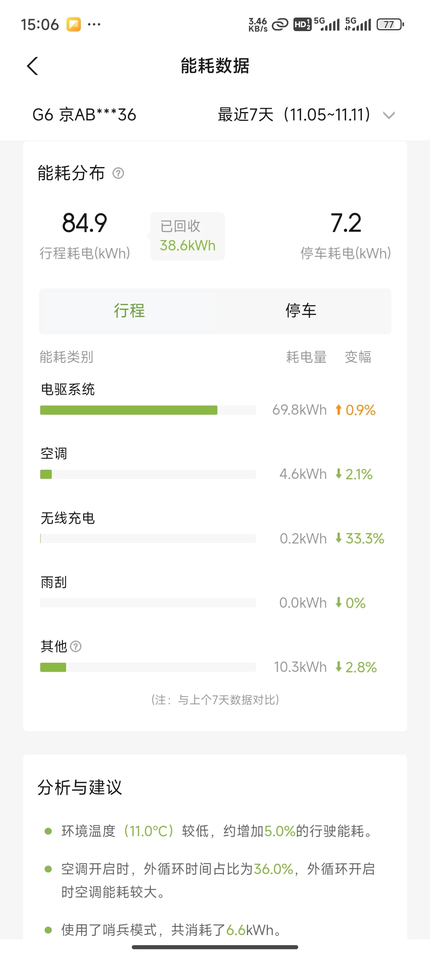Tap the 7.2 停车耗电 value
Screen dimensions: 430x957
(346, 223)
